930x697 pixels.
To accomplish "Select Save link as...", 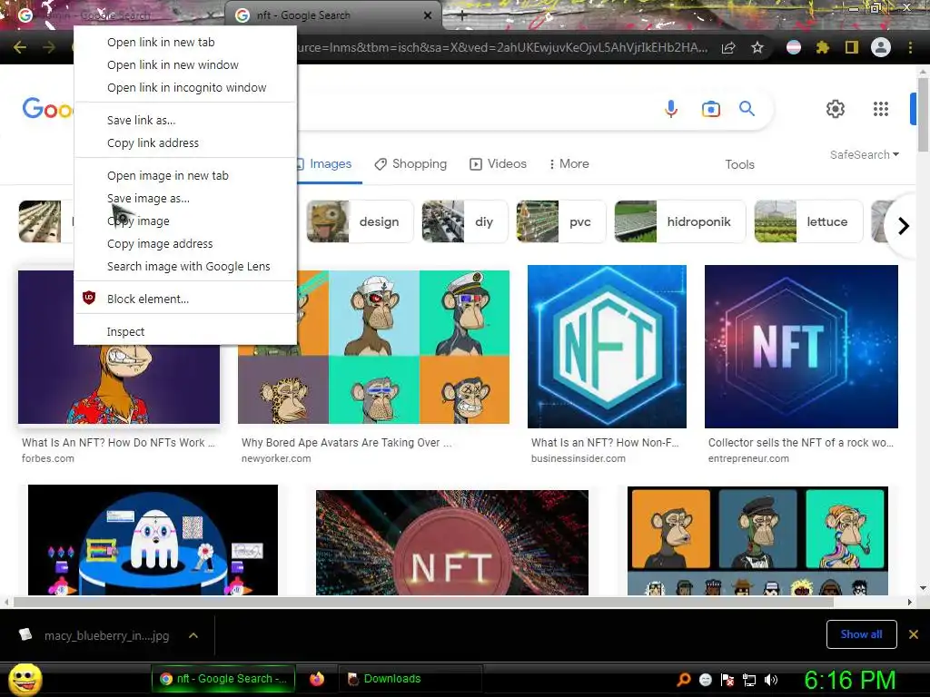I will 185,120.
